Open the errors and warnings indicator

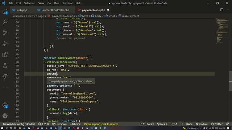click(43, 124)
